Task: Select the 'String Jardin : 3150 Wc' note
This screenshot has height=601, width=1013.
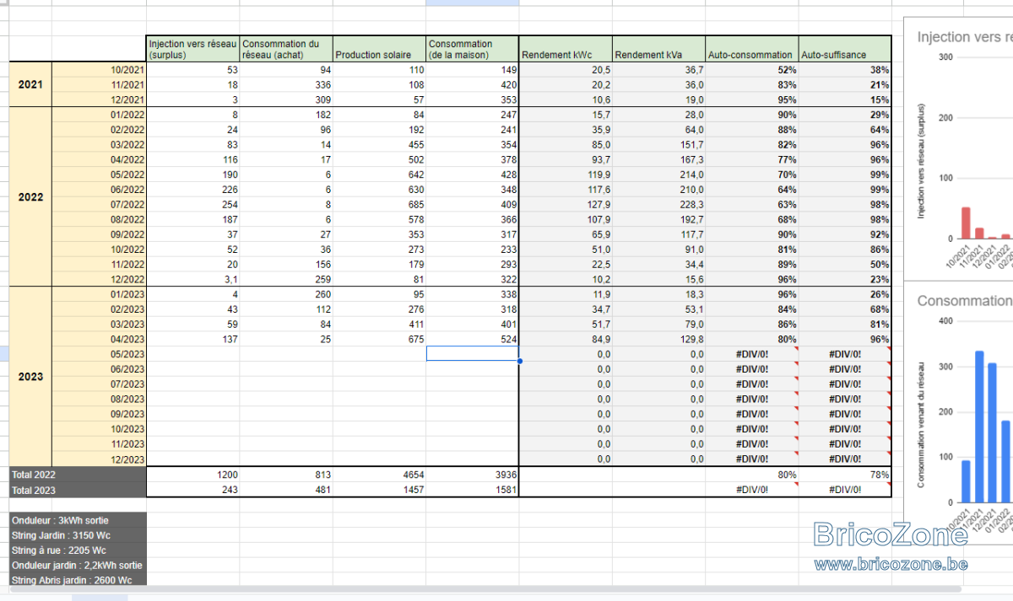Action: 78,535
